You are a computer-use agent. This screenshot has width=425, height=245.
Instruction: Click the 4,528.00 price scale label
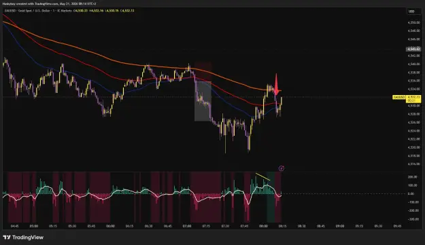point(413,114)
